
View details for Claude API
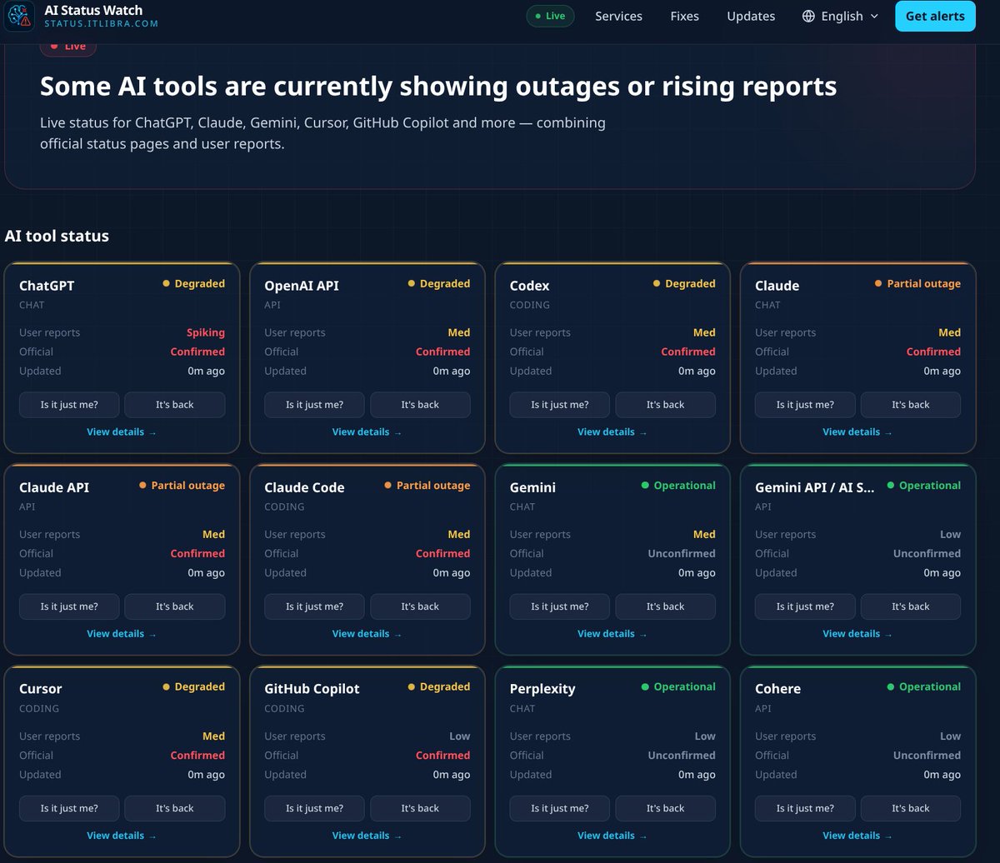pyautogui.click(x=122, y=633)
